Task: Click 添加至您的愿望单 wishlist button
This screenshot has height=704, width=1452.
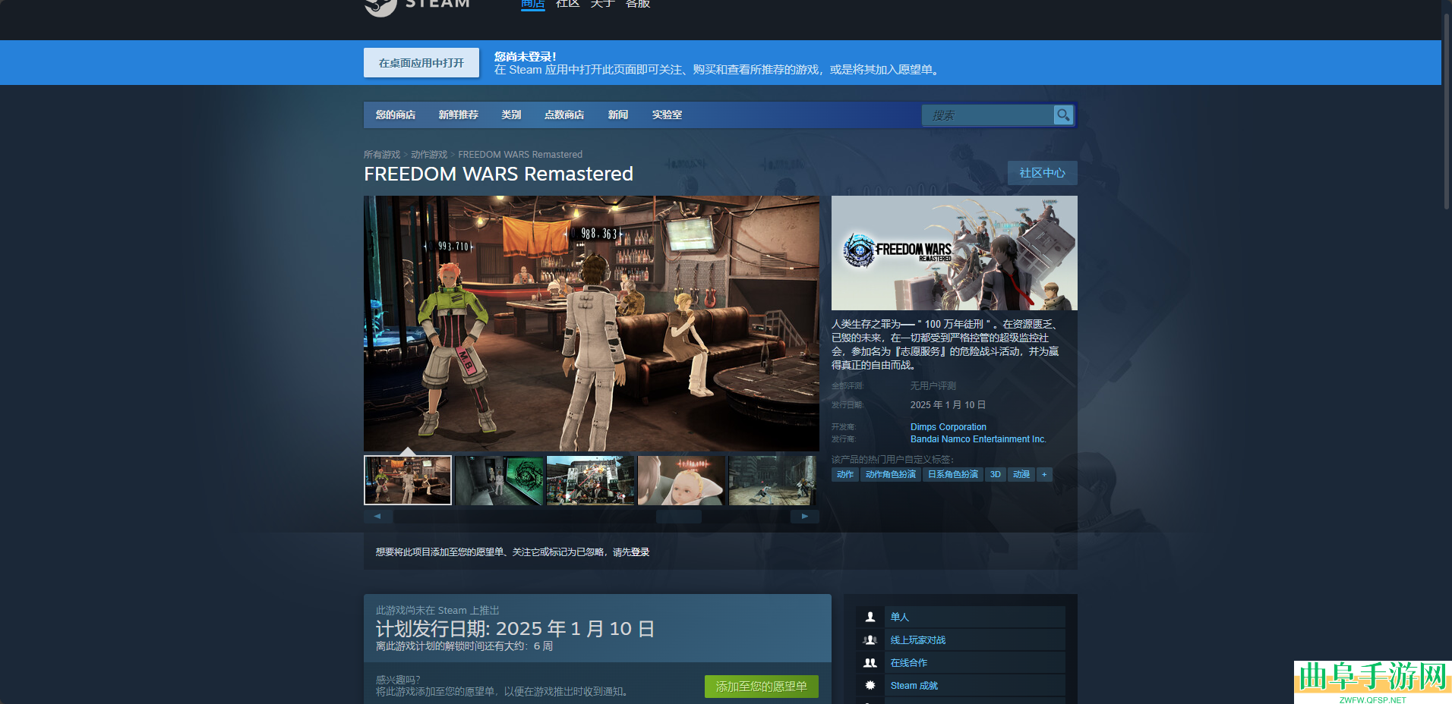Action: 762,687
